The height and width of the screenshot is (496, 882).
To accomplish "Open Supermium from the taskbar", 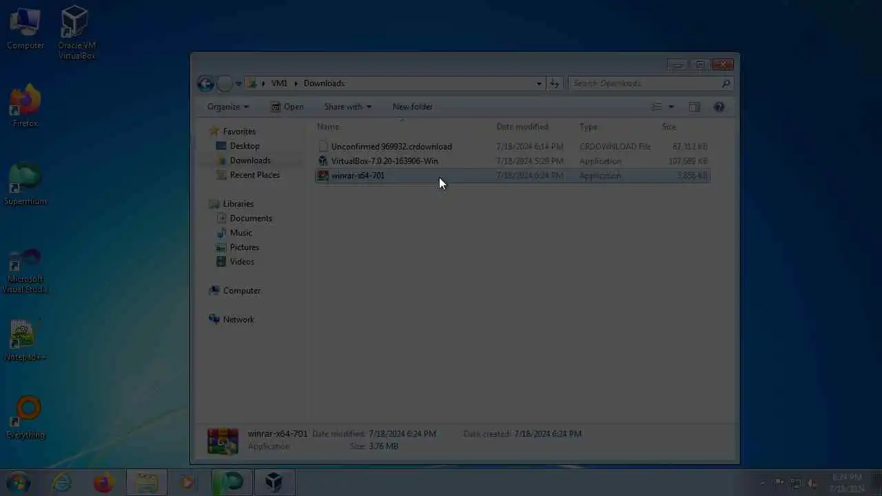I will tap(232, 483).
